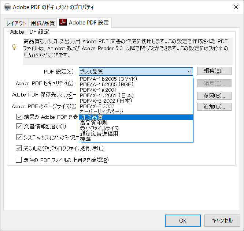
Task: Choose PDF/A-1b:2005 (CMYK) from list
Action: tap(136, 79)
